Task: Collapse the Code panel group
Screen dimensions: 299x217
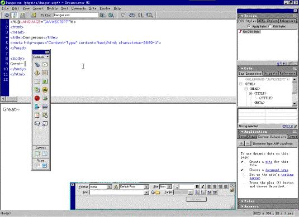Action: pos(242,69)
